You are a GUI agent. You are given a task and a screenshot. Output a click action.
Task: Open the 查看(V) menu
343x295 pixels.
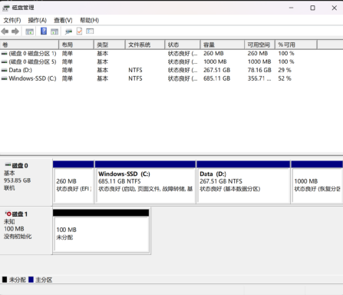(63, 20)
